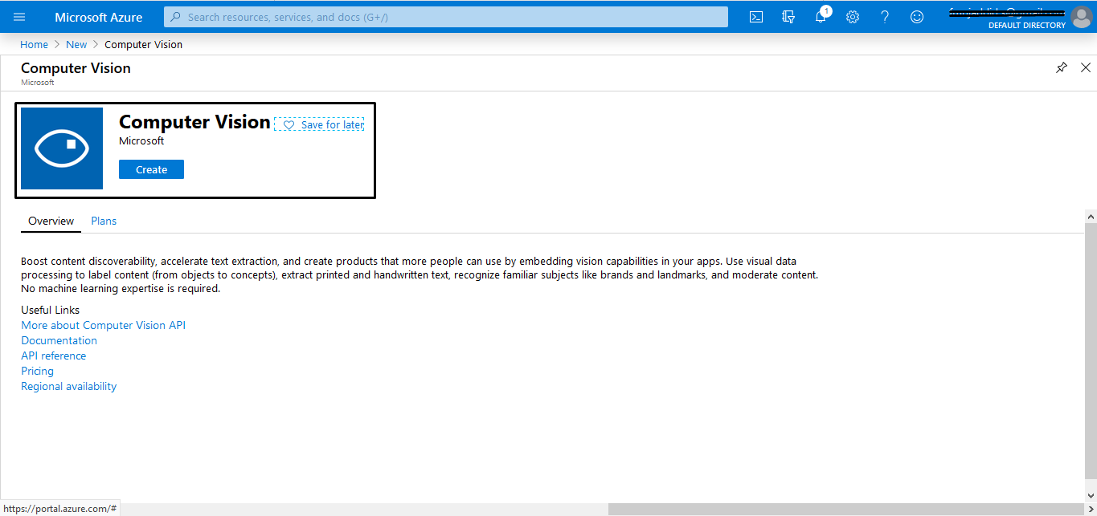Send feedback with the smiley icon
The height and width of the screenshot is (516, 1097).
pos(917,17)
